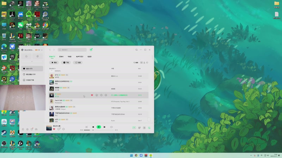282x158 pixels.
Task: Open more options beside now-playing comment icon
Action: coord(63,129)
